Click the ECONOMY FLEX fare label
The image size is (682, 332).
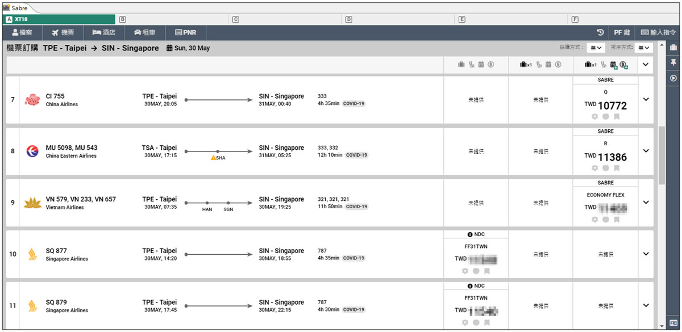click(606, 195)
